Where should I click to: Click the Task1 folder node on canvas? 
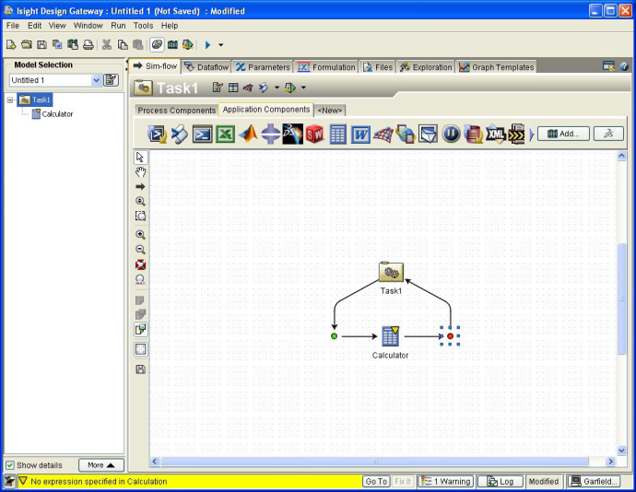tap(391, 272)
